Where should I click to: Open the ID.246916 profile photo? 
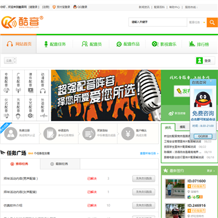[175, 211]
